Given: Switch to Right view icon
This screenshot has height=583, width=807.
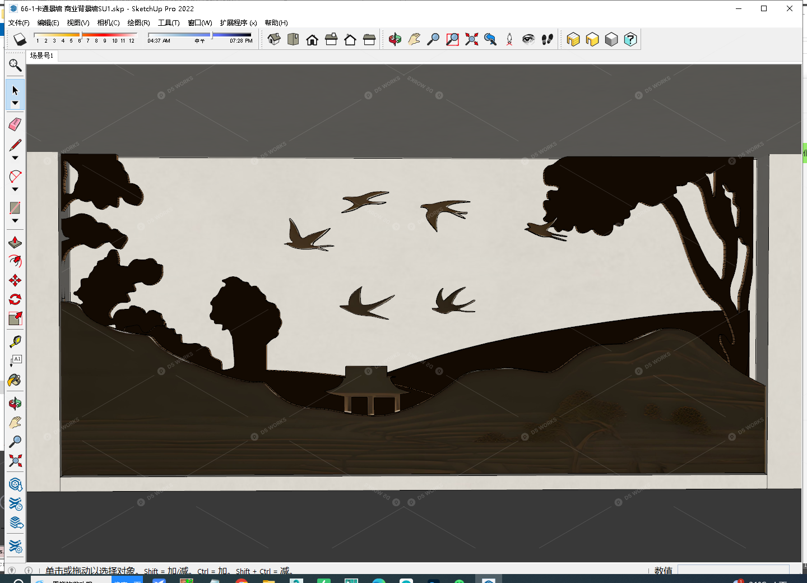Looking at the screenshot, I should point(331,39).
